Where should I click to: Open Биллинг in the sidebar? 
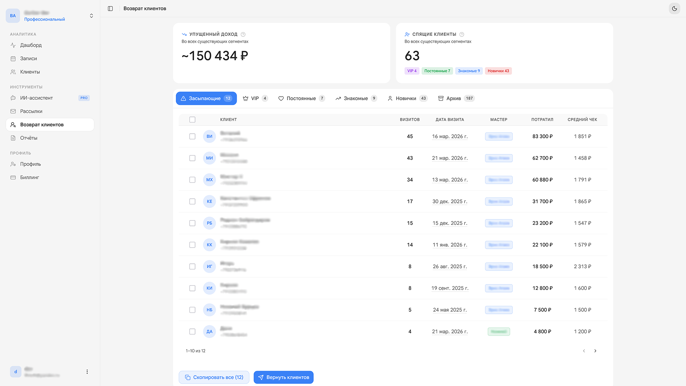click(x=50, y=177)
